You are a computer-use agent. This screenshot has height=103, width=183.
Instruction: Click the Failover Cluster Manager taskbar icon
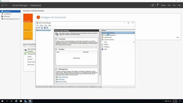[x=30, y=101]
